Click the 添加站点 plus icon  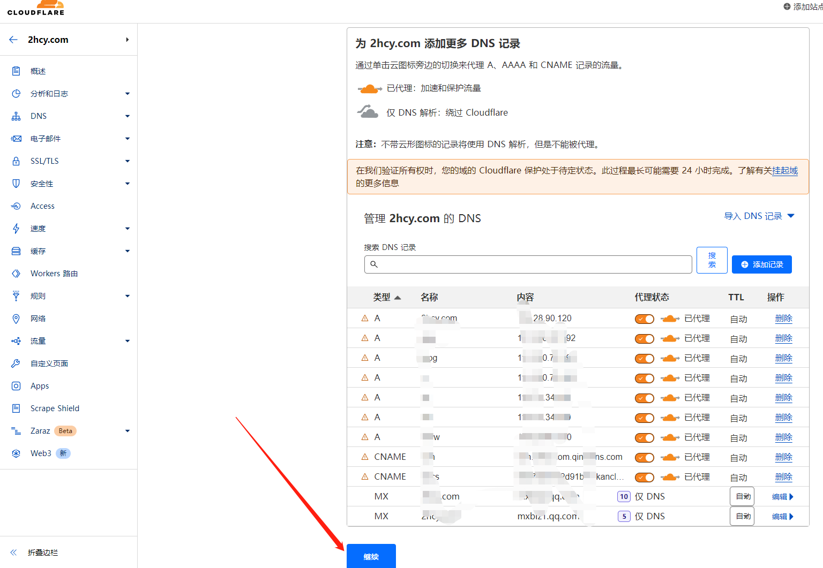787,6
